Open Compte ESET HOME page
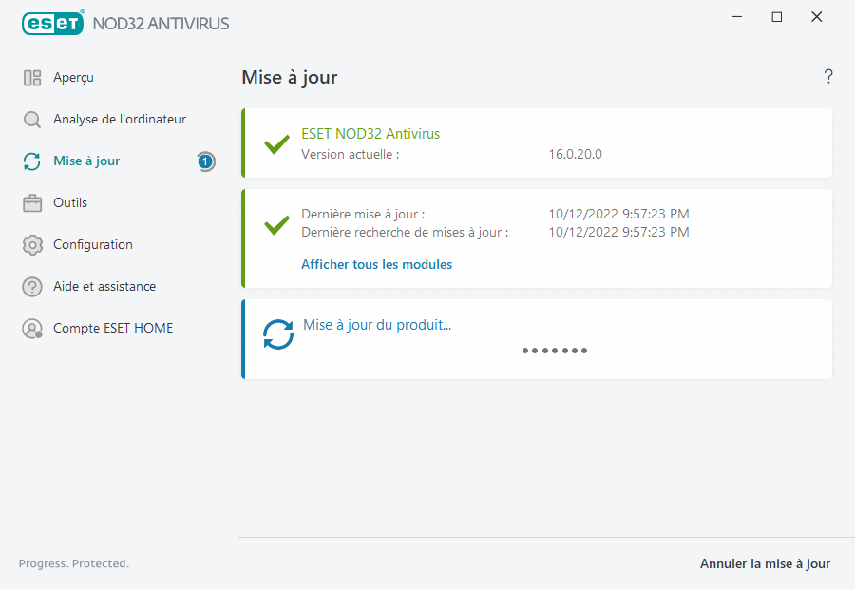 113,329
